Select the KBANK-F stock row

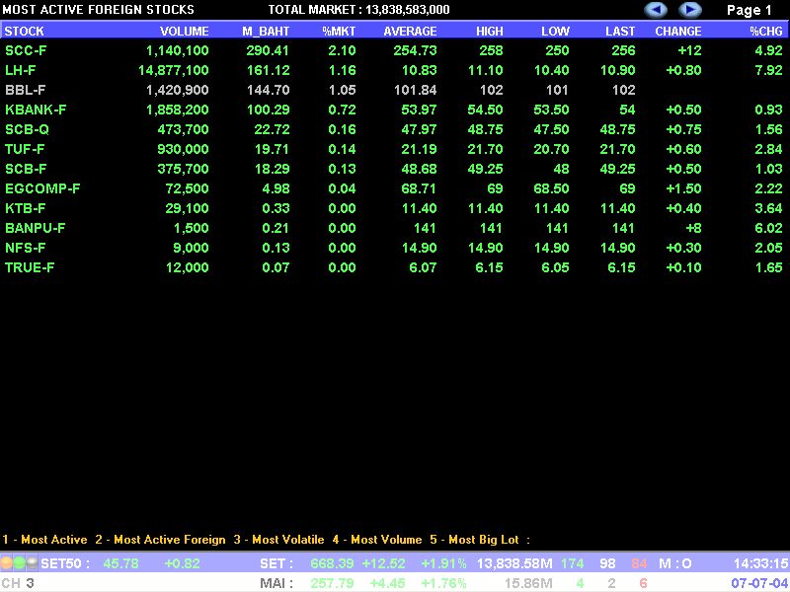click(395, 110)
